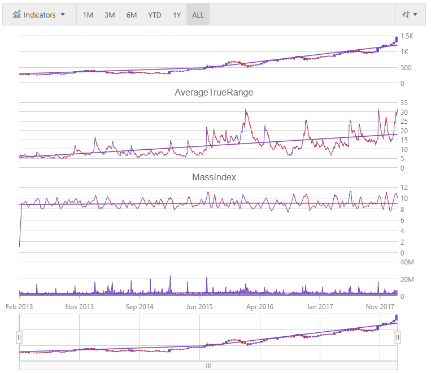Viewport: 431px width, 373px height.
Task: Open the Indicators dropdown menu
Action: (x=39, y=15)
